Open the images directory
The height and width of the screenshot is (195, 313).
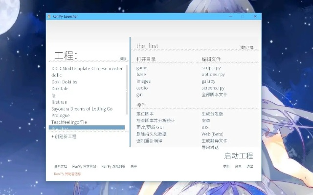pyautogui.click(x=143, y=81)
